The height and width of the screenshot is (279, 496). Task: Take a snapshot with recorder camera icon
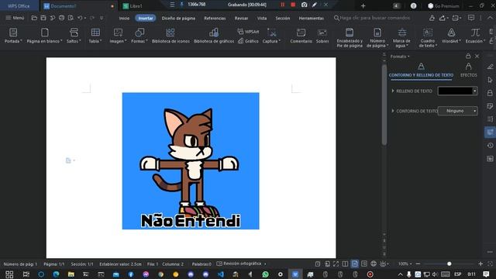click(304, 5)
